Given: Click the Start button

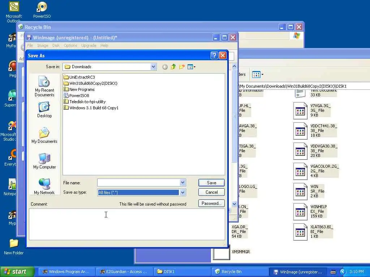Looking at the screenshot, I should coord(17,272).
